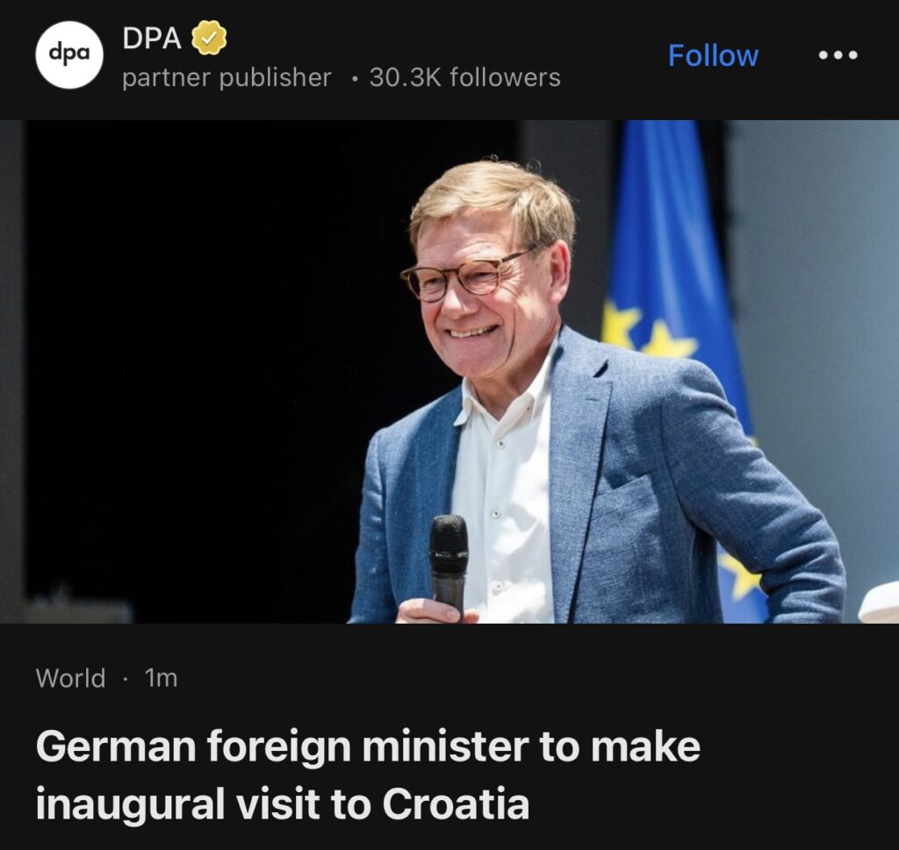Open the three-dot more options menu
Screen dimensions: 899x850
click(x=838, y=55)
